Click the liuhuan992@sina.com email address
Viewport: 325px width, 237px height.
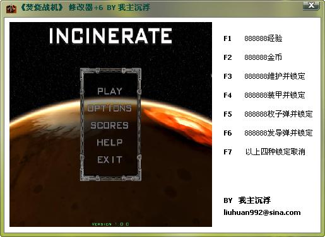262,212
